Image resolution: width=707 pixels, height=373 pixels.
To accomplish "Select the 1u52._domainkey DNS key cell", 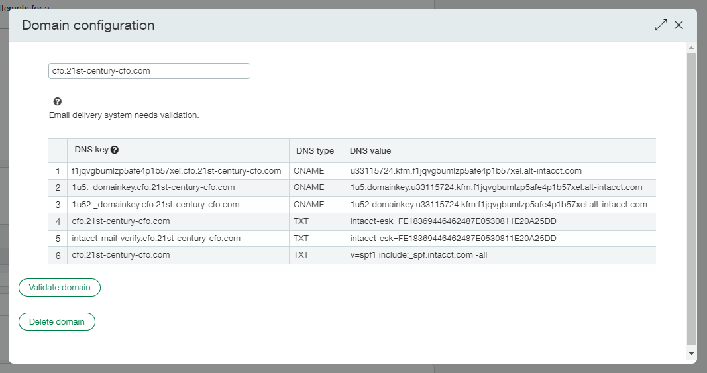I will pyautogui.click(x=156, y=205).
